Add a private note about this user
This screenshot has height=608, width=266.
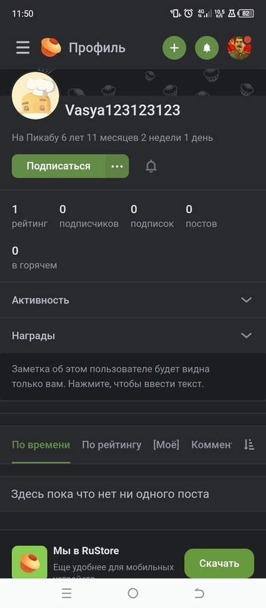pyautogui.click(x=133, y=376)
